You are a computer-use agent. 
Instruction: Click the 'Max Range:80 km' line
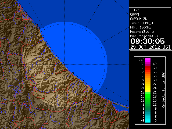tap(144, 36)
